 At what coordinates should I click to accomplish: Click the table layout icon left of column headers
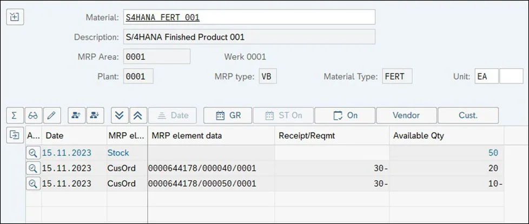[x=14, y=135]
